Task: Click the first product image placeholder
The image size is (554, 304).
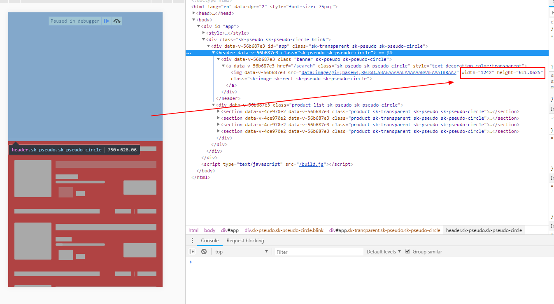Action: click(33, 179)
